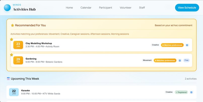Click '2:30 PM - 4:00 PM • Activity Room' text
The width and height of the screenshot is (203, 102).
point(42,46)
